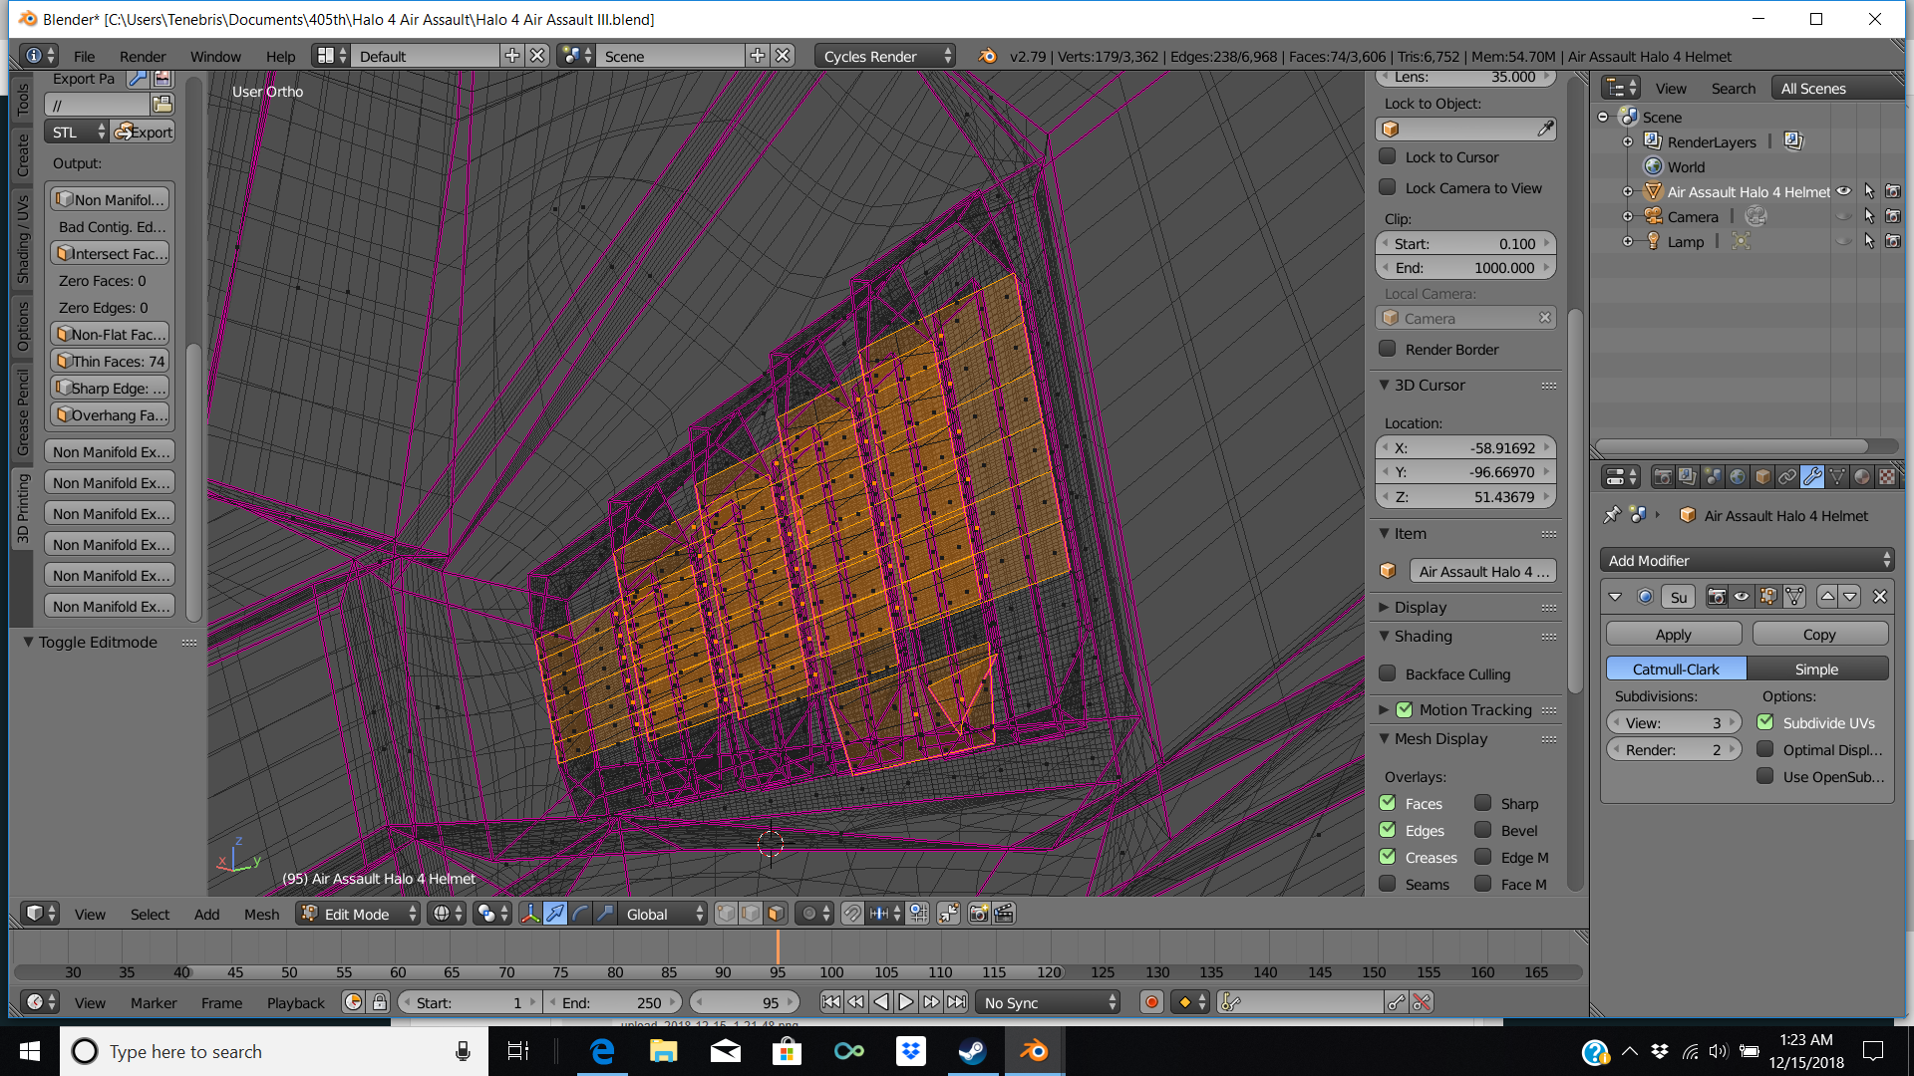Switch to face select mode
The width and height of the screenshot is (1914, 1076).
point(777,914)
